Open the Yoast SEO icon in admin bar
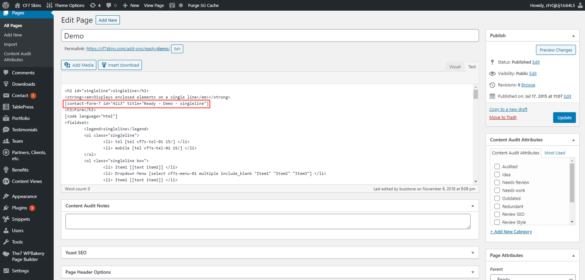The image size is (585, 280). coord(172,5)
